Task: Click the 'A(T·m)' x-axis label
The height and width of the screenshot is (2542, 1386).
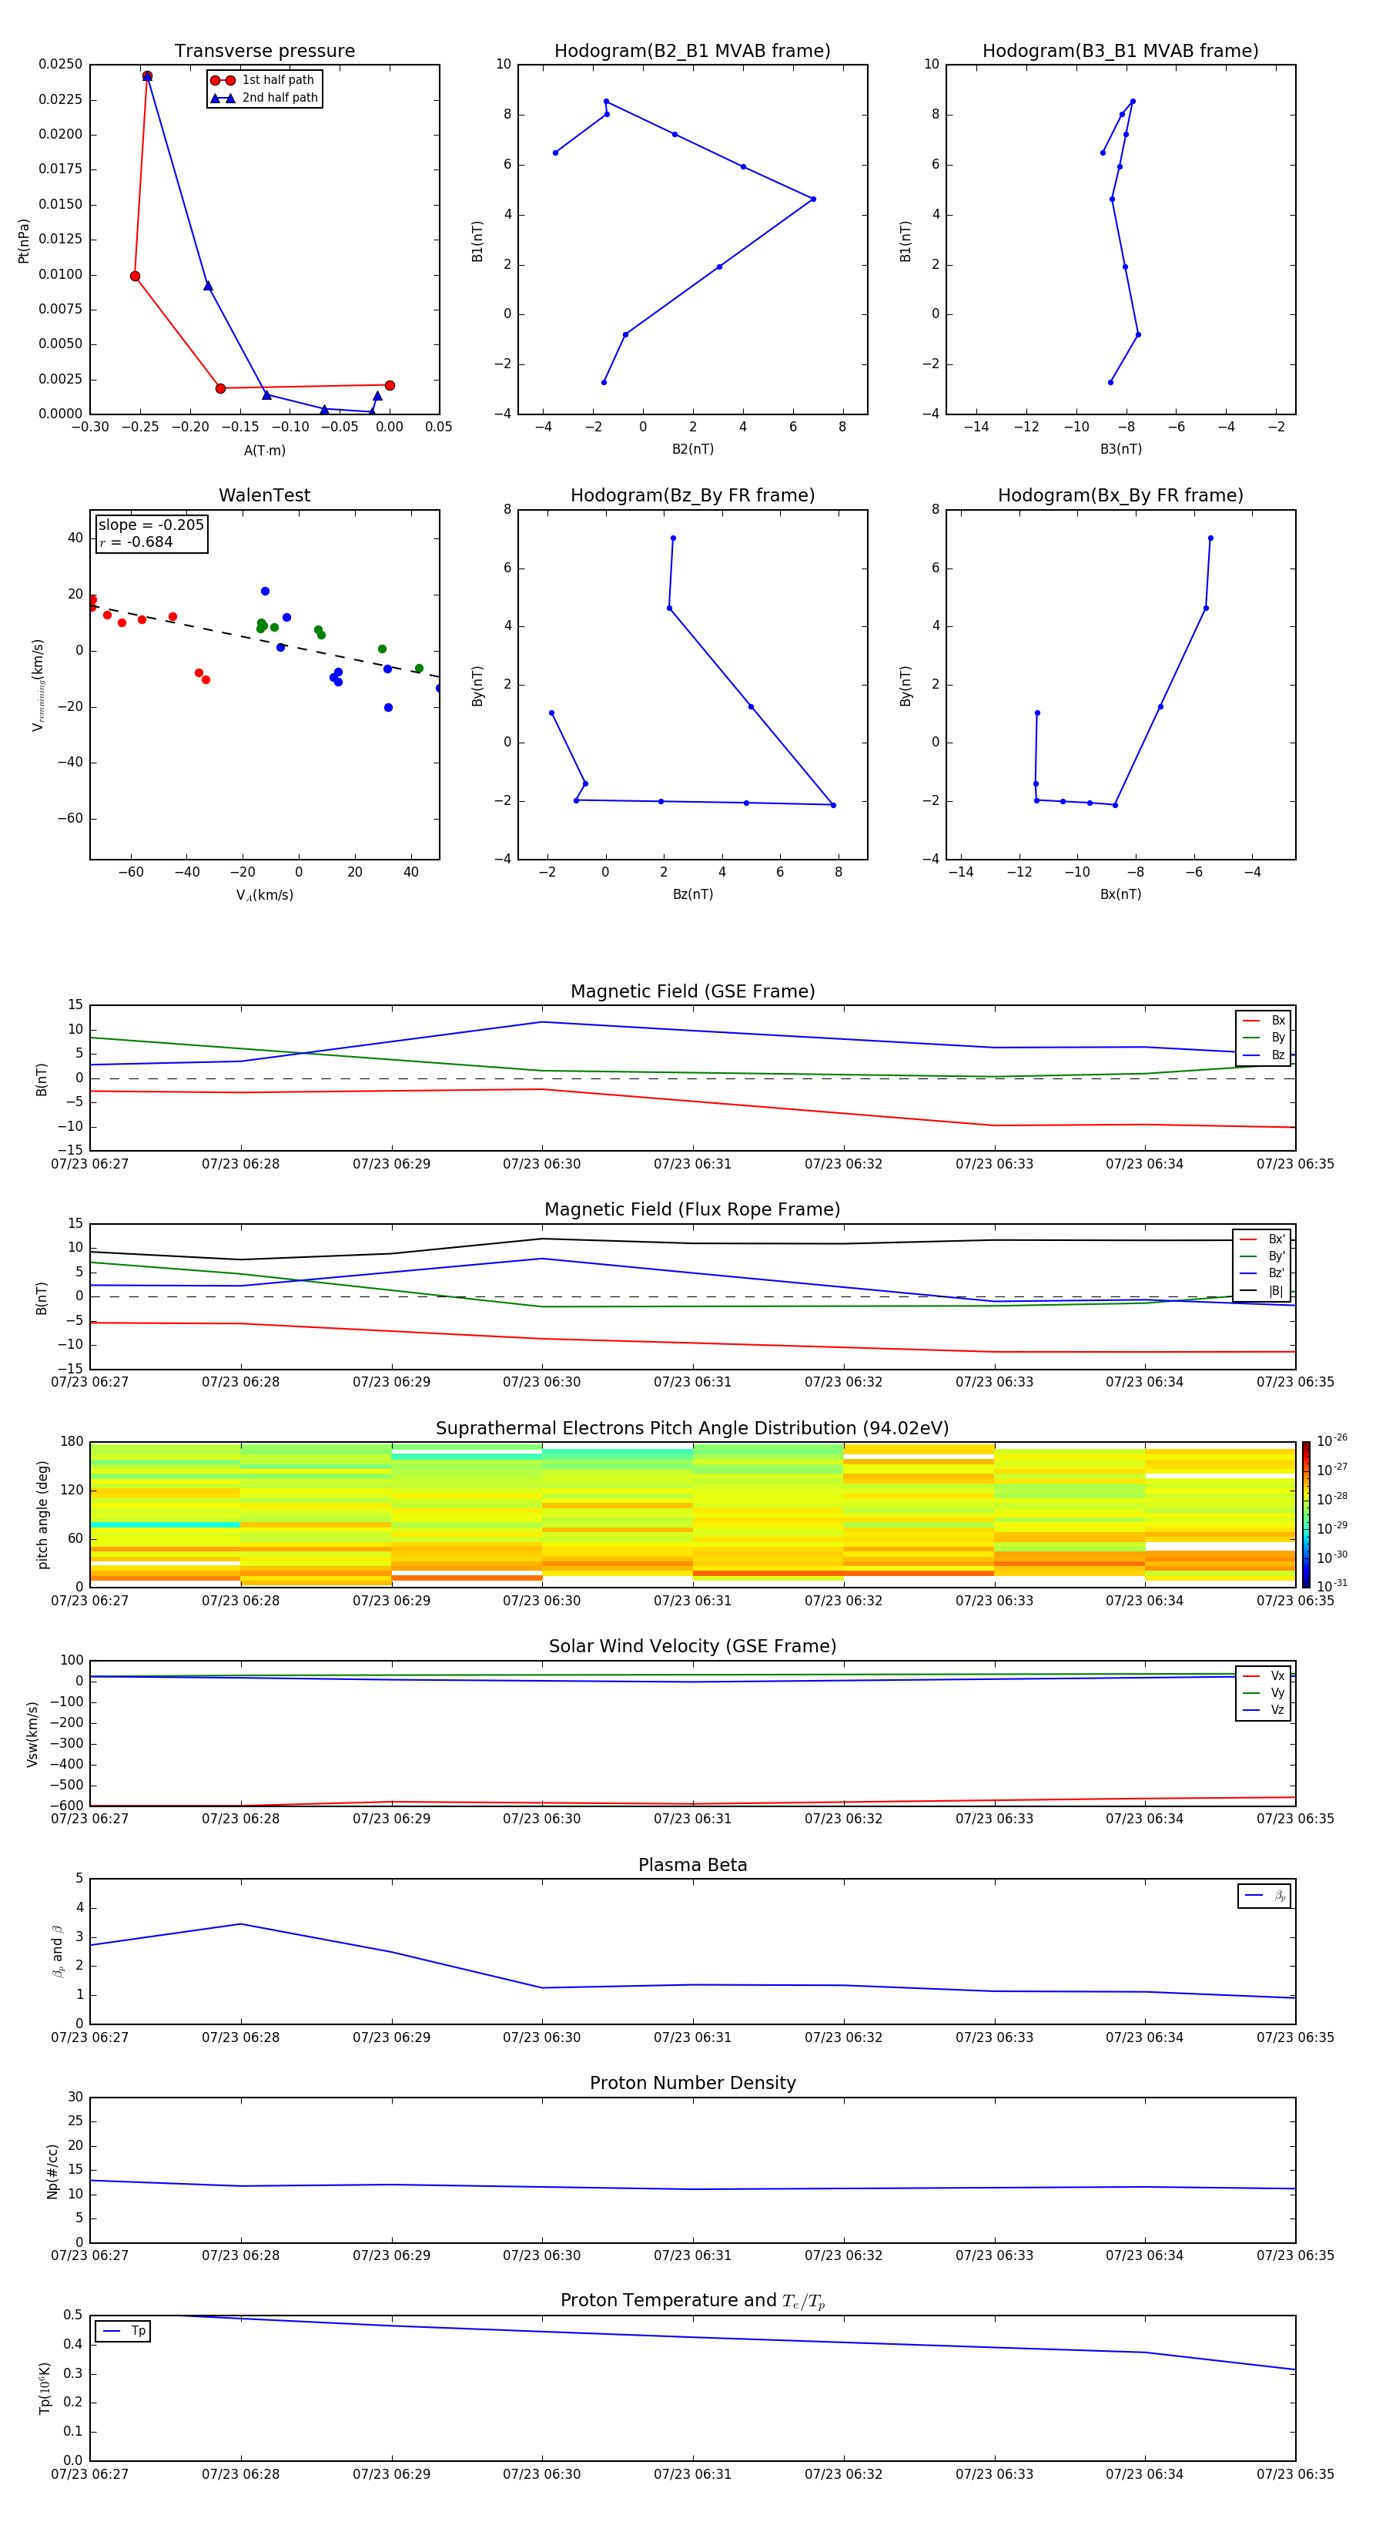Action: coord(264,451)
